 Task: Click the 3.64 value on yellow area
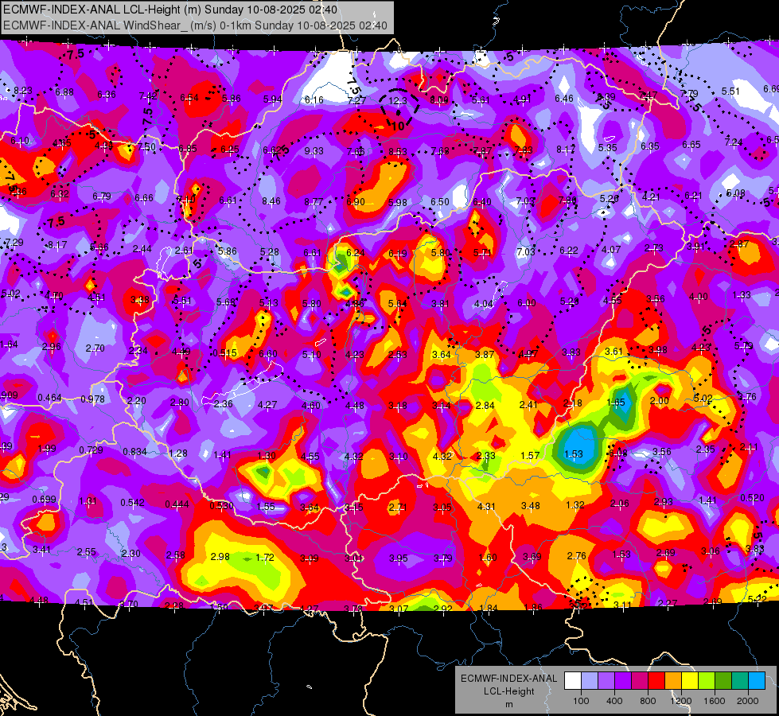441,354
